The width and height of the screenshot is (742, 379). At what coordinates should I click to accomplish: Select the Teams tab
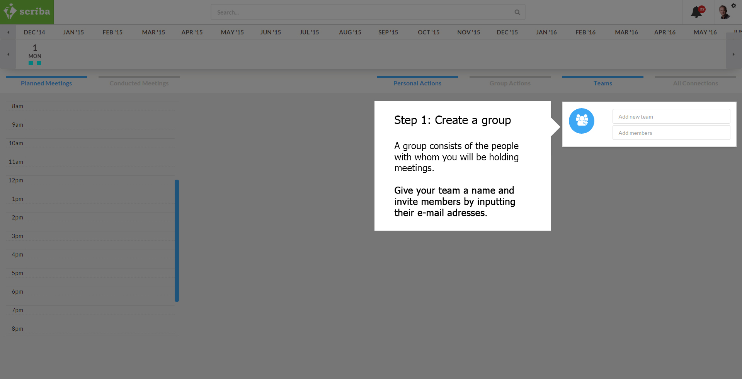pyautogui.click(x=602, y=83)
